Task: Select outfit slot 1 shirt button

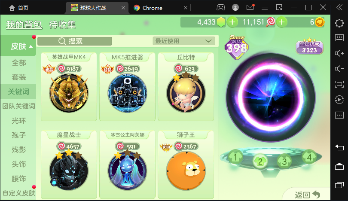Action: tap(235, 157)
